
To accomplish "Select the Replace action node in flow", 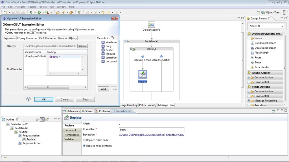I will (x=143, y=75).
